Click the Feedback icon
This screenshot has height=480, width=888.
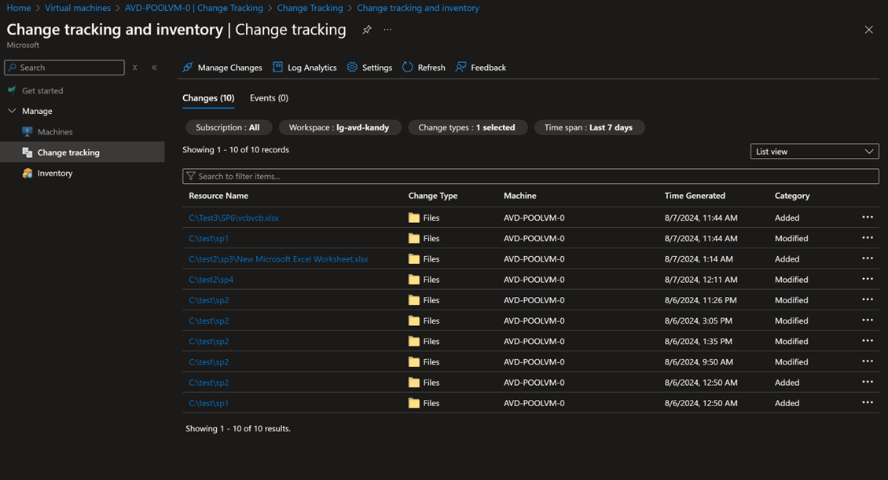click(x=461, y=68)
